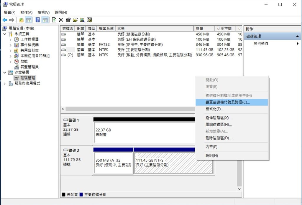Screen dimensions: 302x205
Task: Select the FAT32 346 MB volume row
Action: click(151, 44)
